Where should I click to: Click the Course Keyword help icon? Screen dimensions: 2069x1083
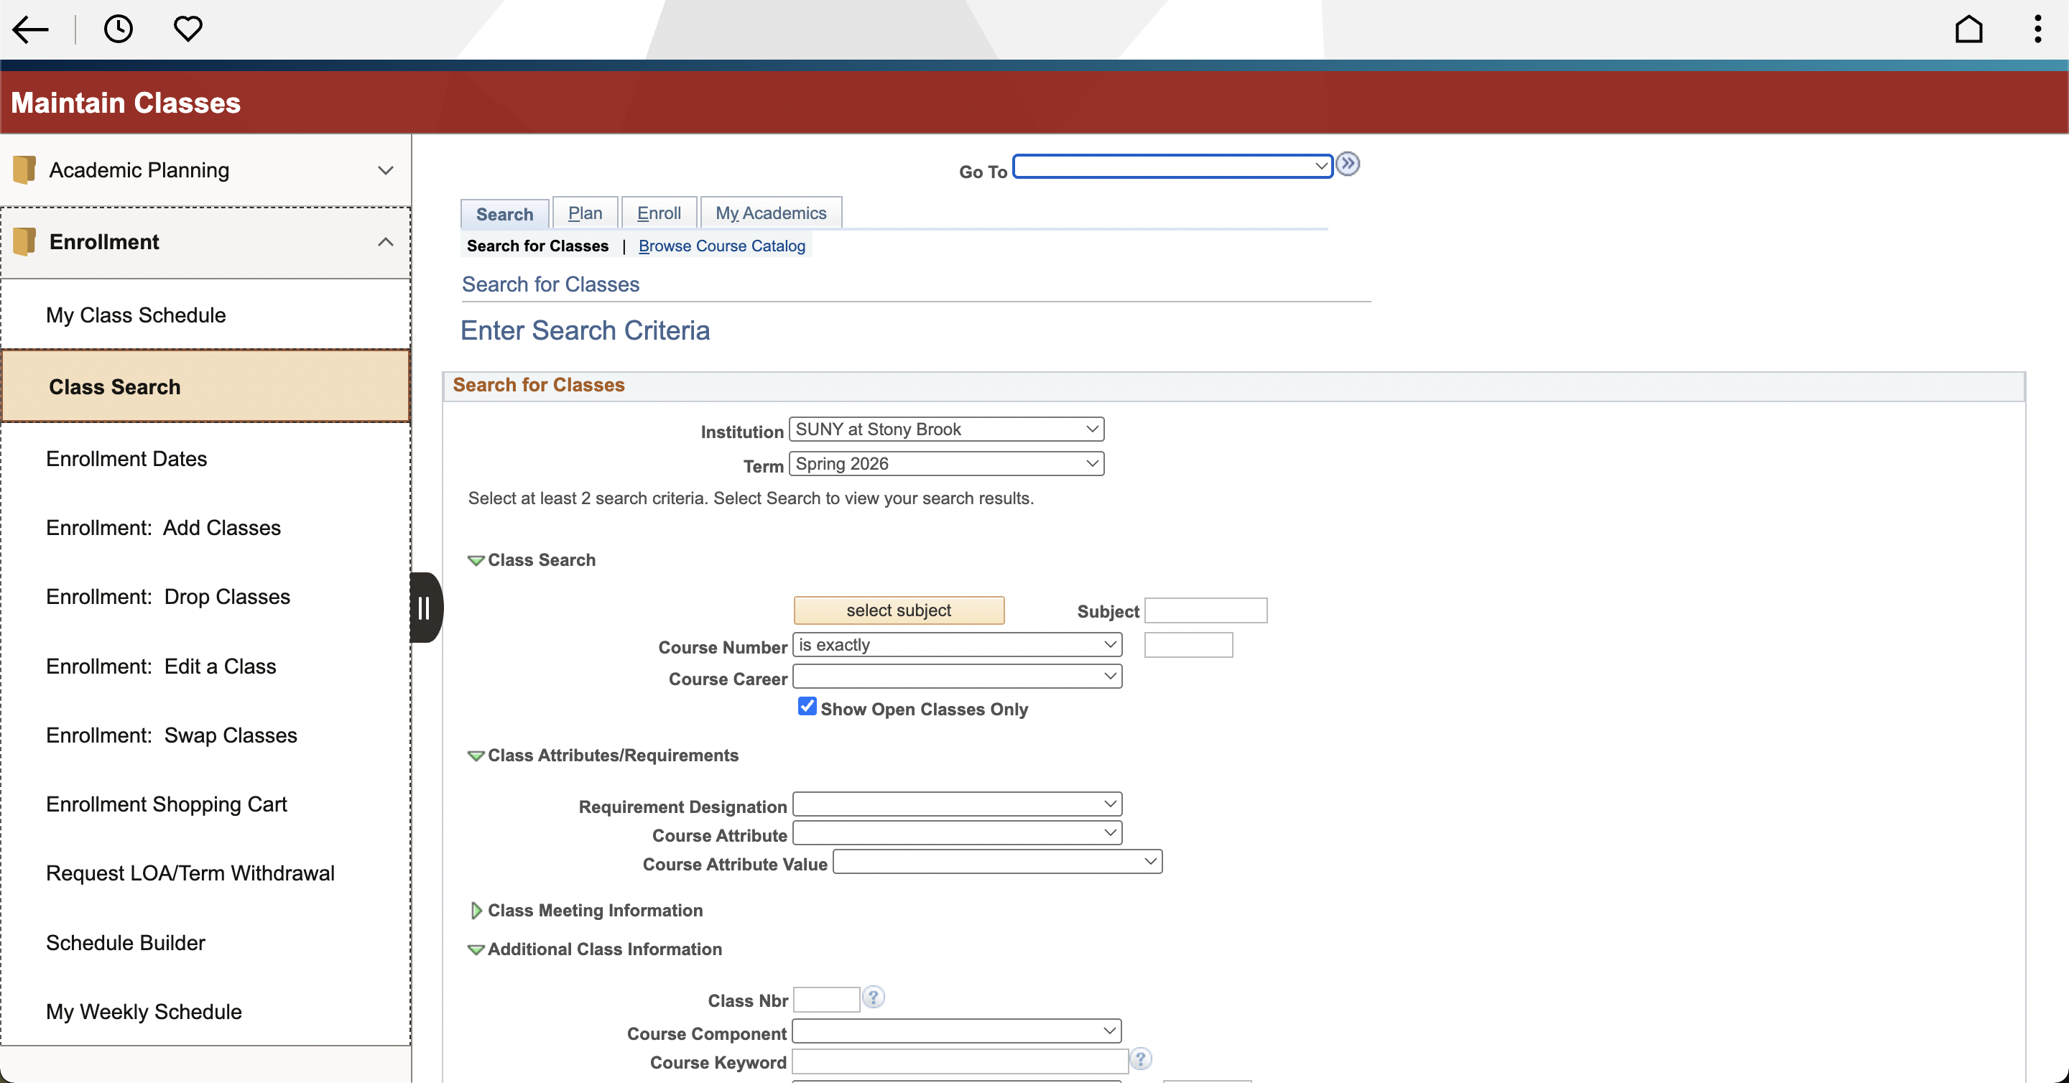tap(1141, 1060)
